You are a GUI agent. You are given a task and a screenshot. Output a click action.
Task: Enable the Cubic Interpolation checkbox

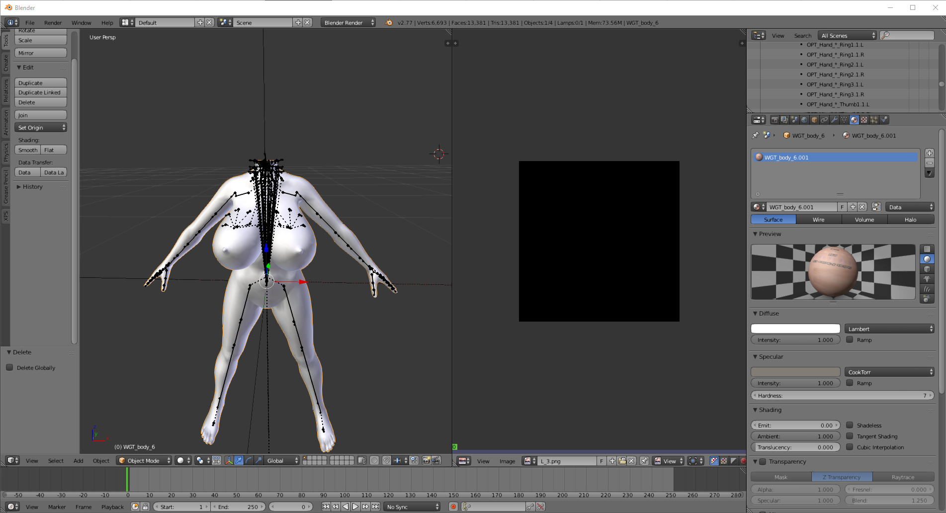click(x=850, y=447)
